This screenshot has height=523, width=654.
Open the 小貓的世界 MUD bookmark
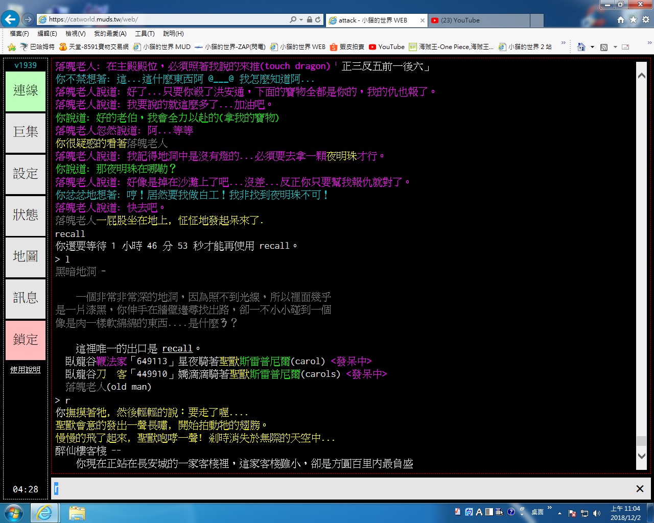[x=161, y=47]
